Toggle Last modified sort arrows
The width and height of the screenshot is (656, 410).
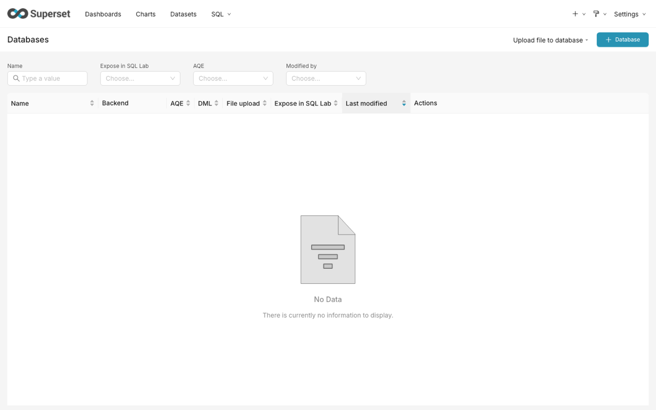[x=404, y=103]
